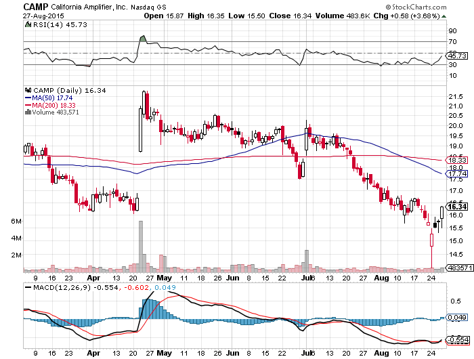Click the blue MA(50) legend line swatch
The image size is (474, 359).
pos(28,98)
